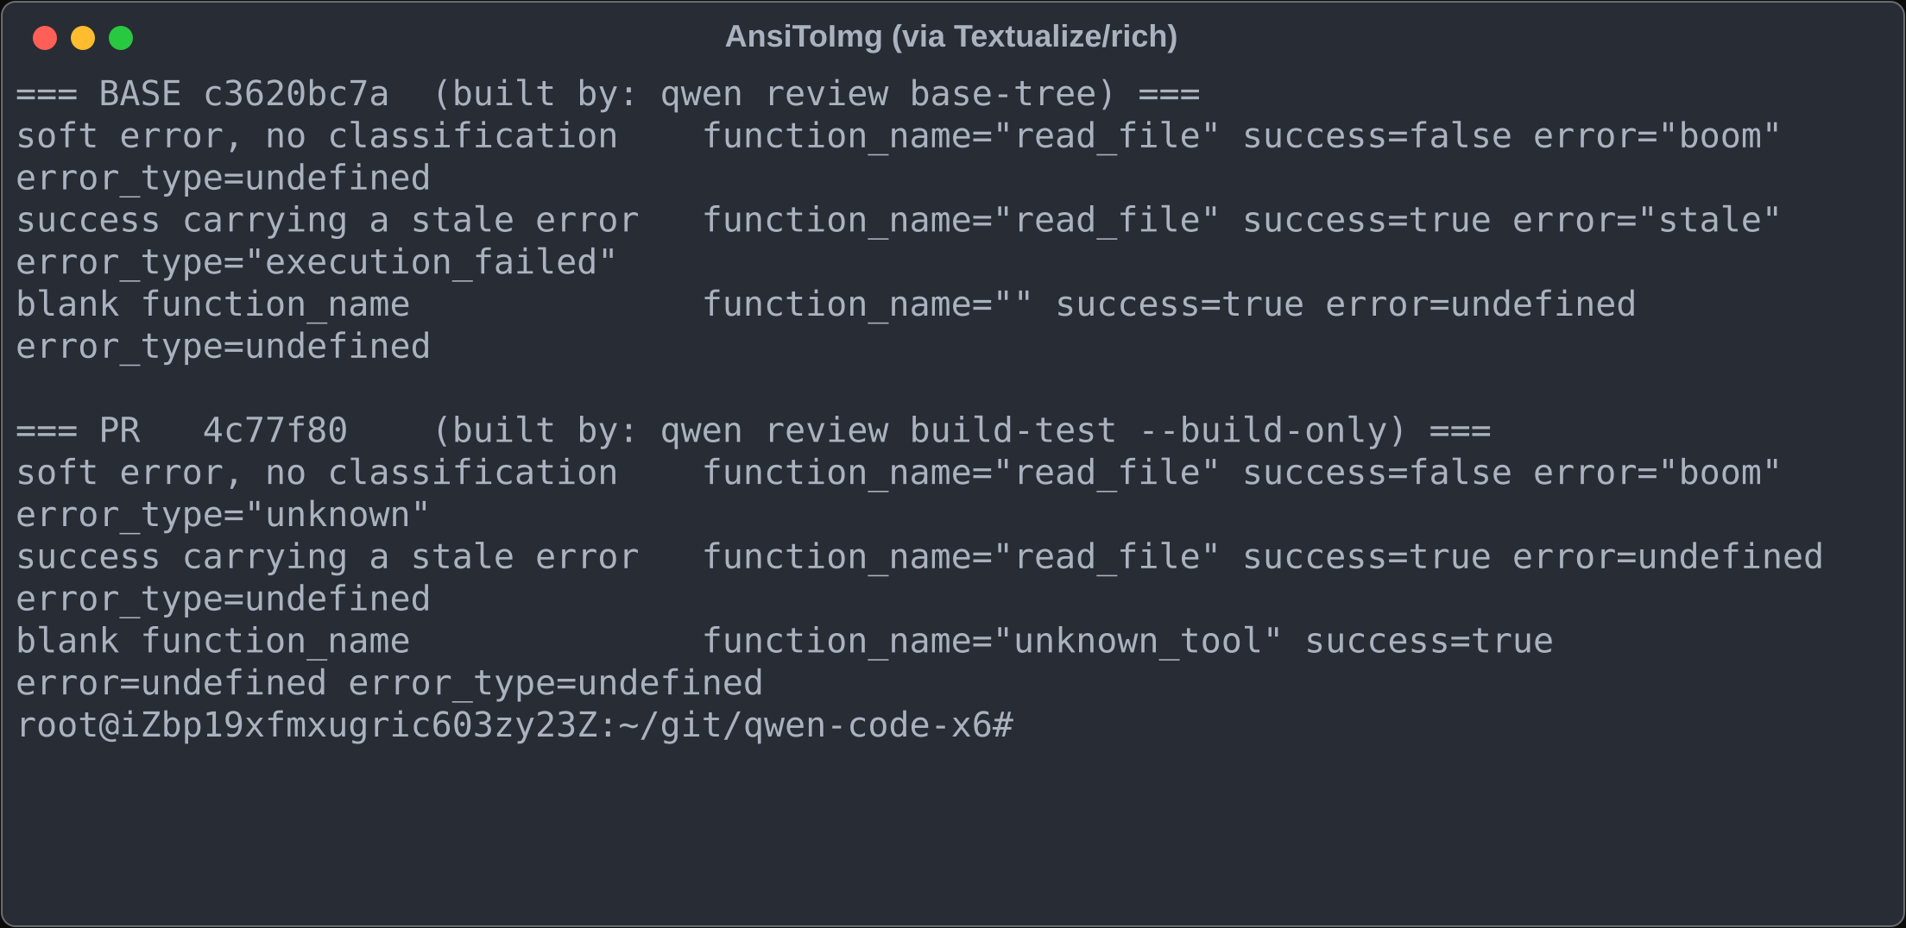Click the AnsiToImg window title text
This screenshot has width=1906, height=928.
951,37
